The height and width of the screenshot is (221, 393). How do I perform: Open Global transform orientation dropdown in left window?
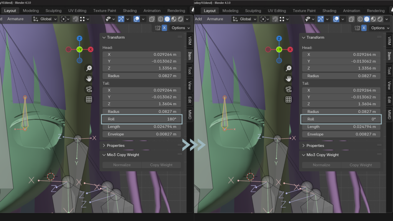pyautogui.click(x=45, y=19)
